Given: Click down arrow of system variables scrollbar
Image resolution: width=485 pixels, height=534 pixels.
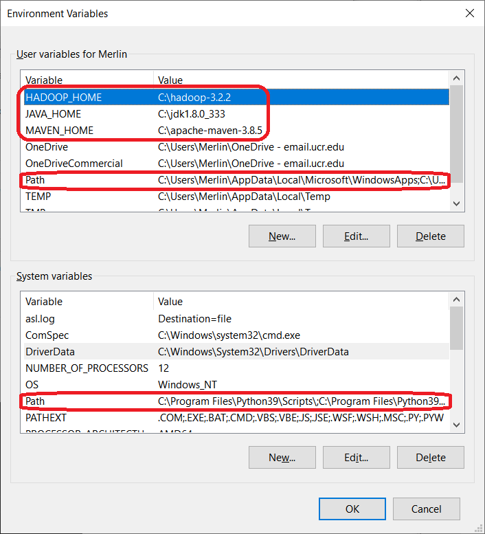Looking at the screenshot, I should pos(457,425).
